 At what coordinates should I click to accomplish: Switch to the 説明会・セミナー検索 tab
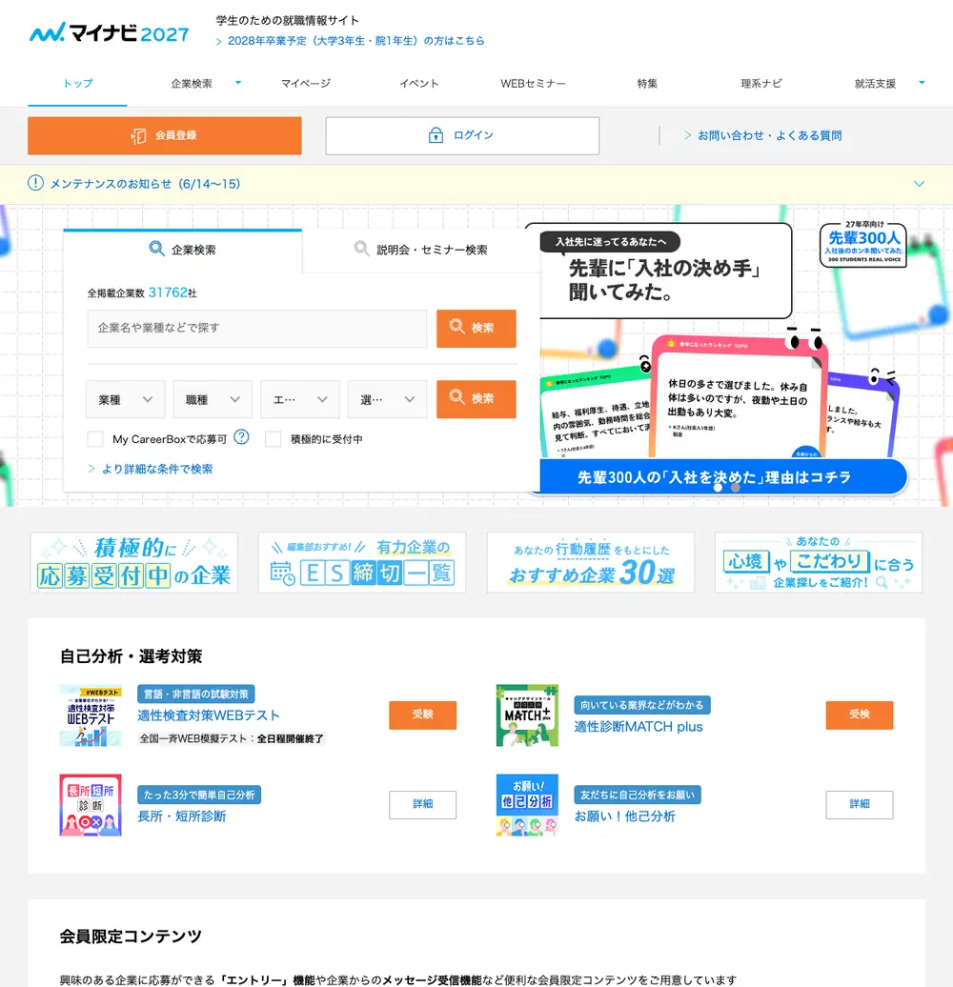click(420, 250)
